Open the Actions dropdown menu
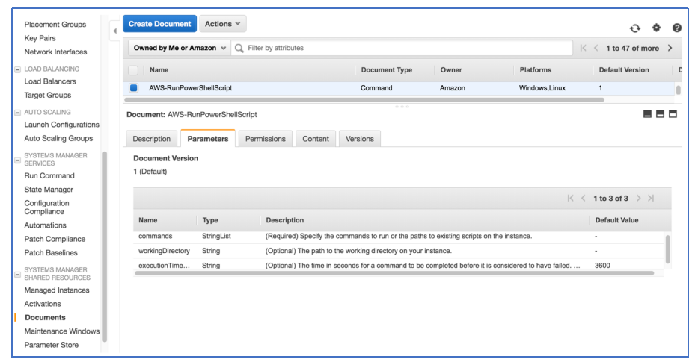 coord(223,24)
